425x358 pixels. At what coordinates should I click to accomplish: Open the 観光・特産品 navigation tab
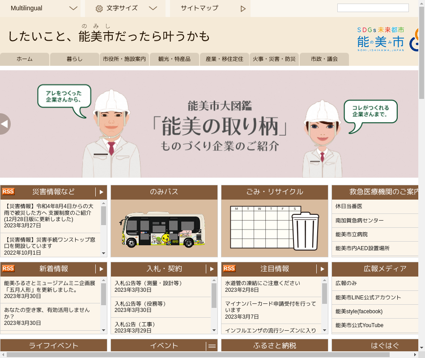(x=174, y=59)
